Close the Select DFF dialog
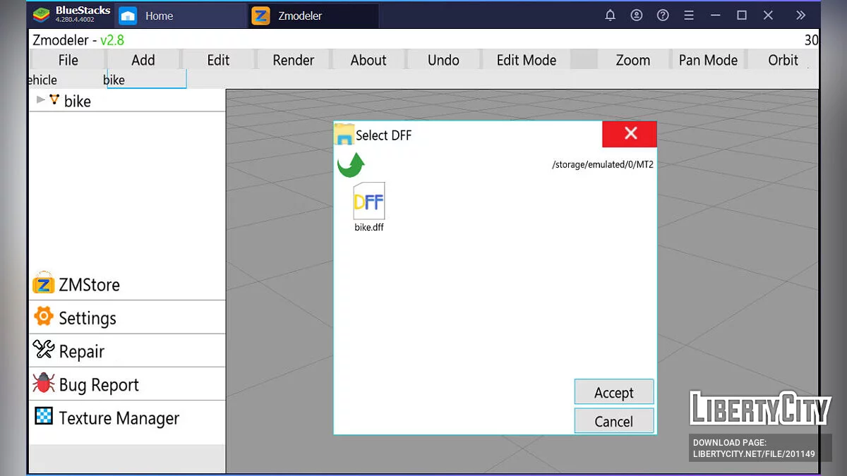Screen dimensions: 847x476 point(630,134)
